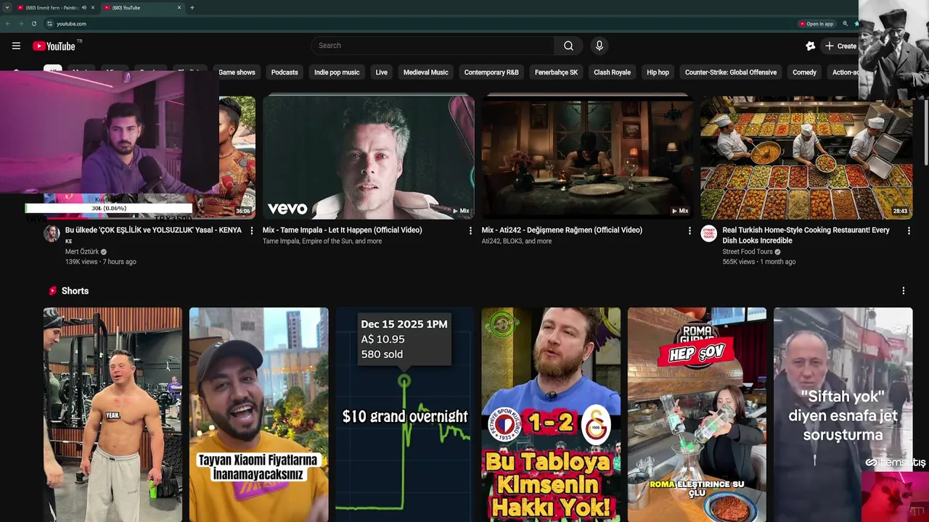This screenshot has width=929, height=522.
Task: Click 565K views · 1 month ago text
Action: point(758,262)
